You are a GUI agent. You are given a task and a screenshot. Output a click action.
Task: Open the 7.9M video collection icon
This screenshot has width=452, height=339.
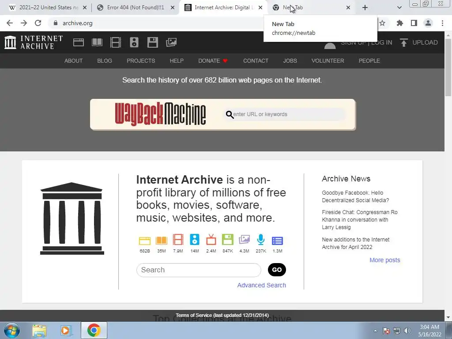[x=178, y=240]
